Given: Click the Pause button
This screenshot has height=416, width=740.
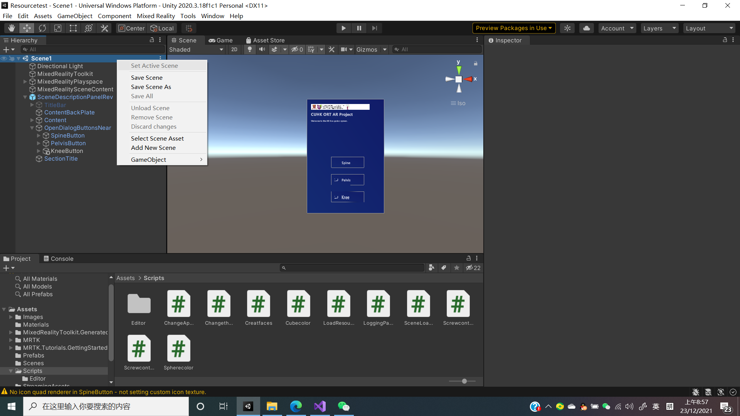Looking at the screenshot, I should click(x=359, y=28).
